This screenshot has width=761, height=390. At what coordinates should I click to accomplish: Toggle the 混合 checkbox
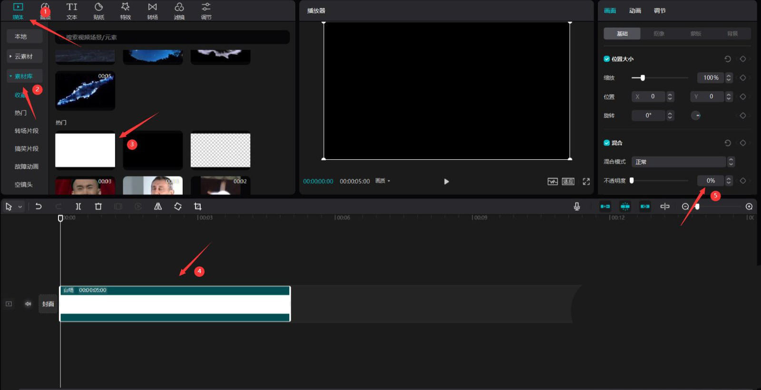(607, 143)
